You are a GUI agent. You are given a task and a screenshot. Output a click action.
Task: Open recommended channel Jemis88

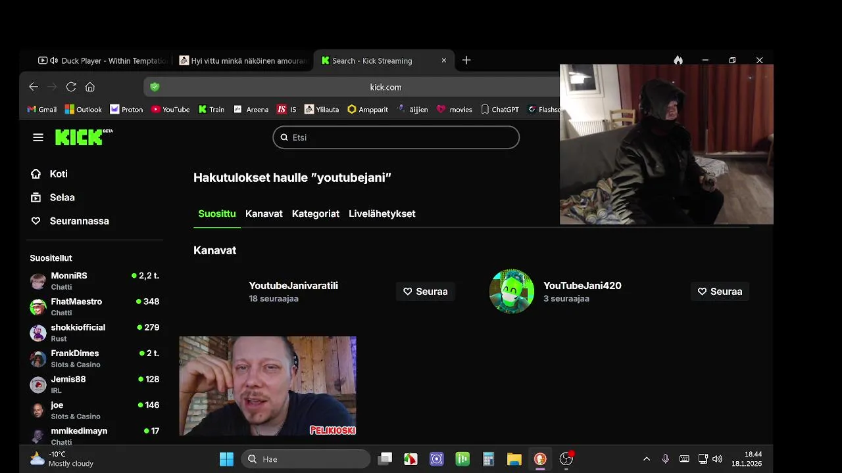pyautogui.click(x=95, y=384)
